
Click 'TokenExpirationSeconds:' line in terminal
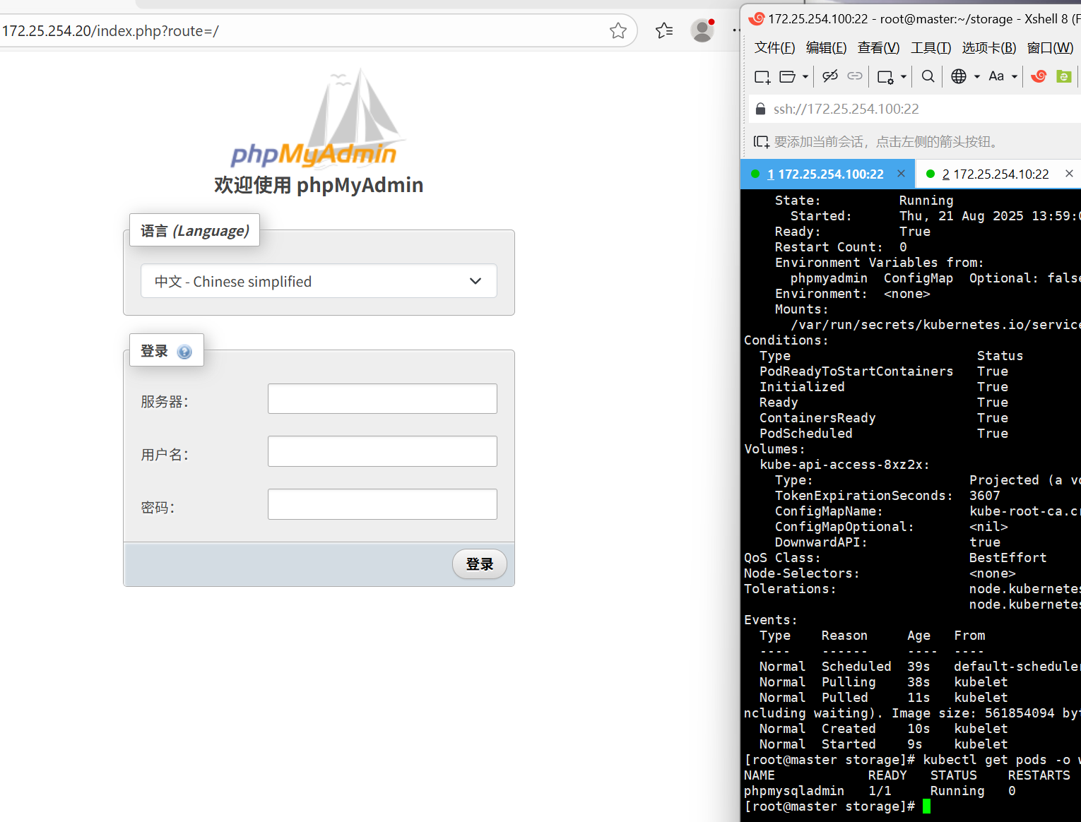point(864,496)
